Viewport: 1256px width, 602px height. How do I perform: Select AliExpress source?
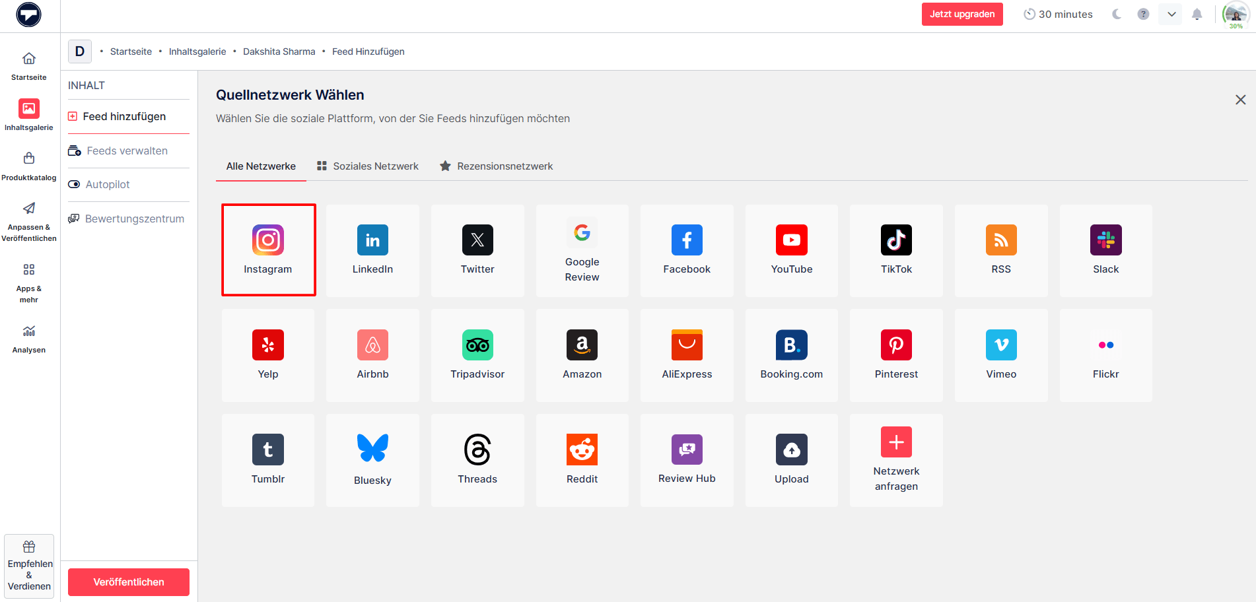tap(687, 355)
